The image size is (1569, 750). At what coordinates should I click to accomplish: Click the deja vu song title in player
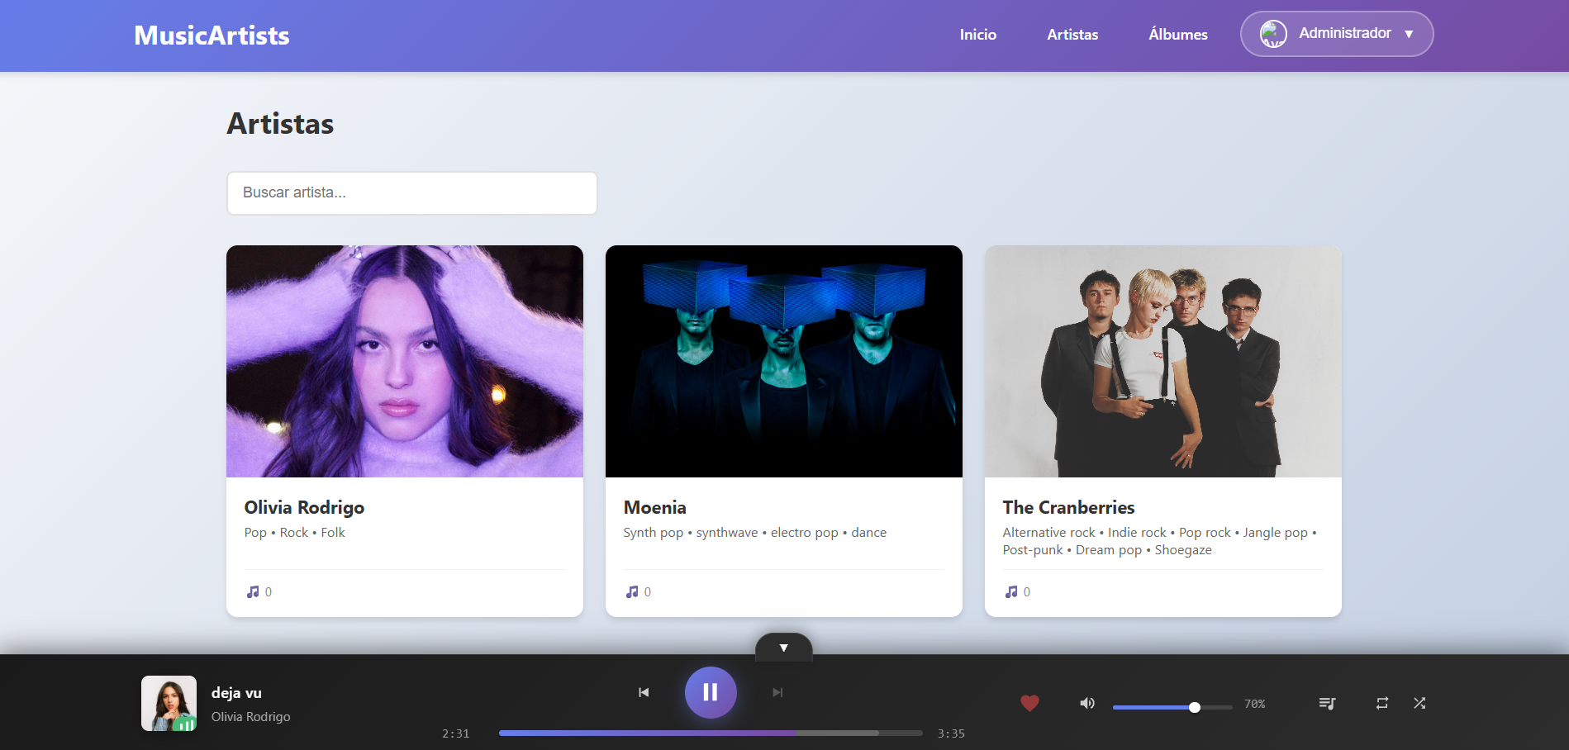click(x=236, y=693)
